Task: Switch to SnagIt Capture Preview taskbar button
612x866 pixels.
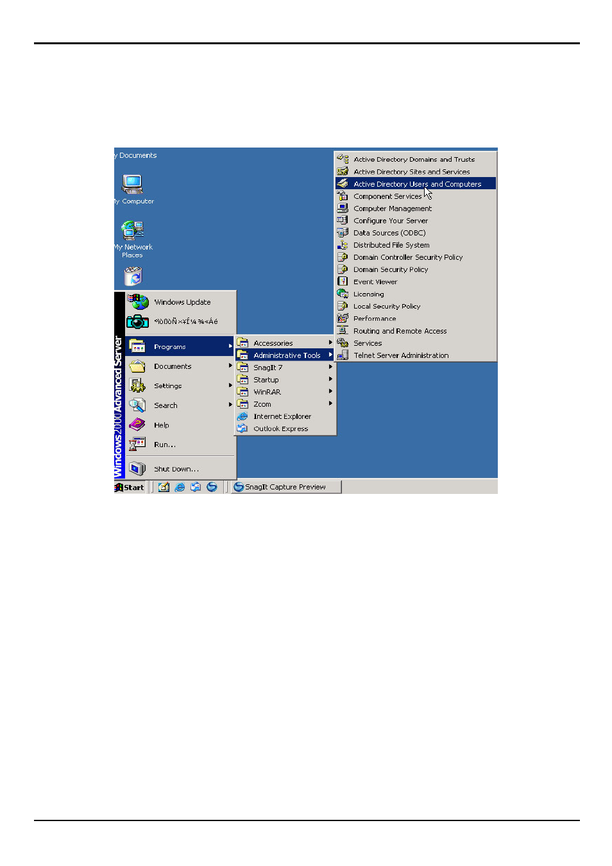Action: [x=286, y=487]
